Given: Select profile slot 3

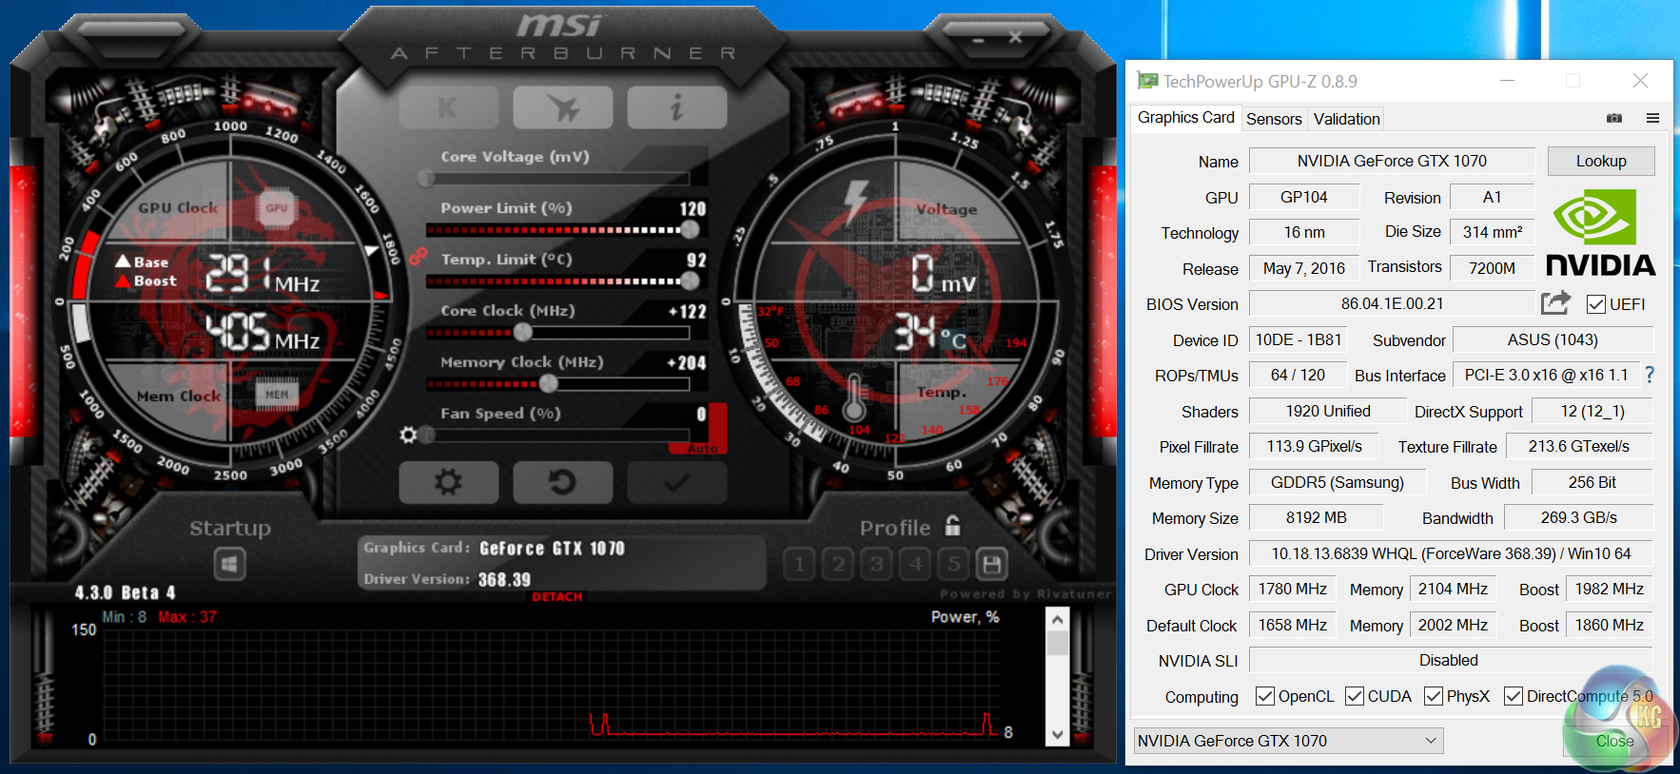Looking at the screenshot, I should click(876, 565).
